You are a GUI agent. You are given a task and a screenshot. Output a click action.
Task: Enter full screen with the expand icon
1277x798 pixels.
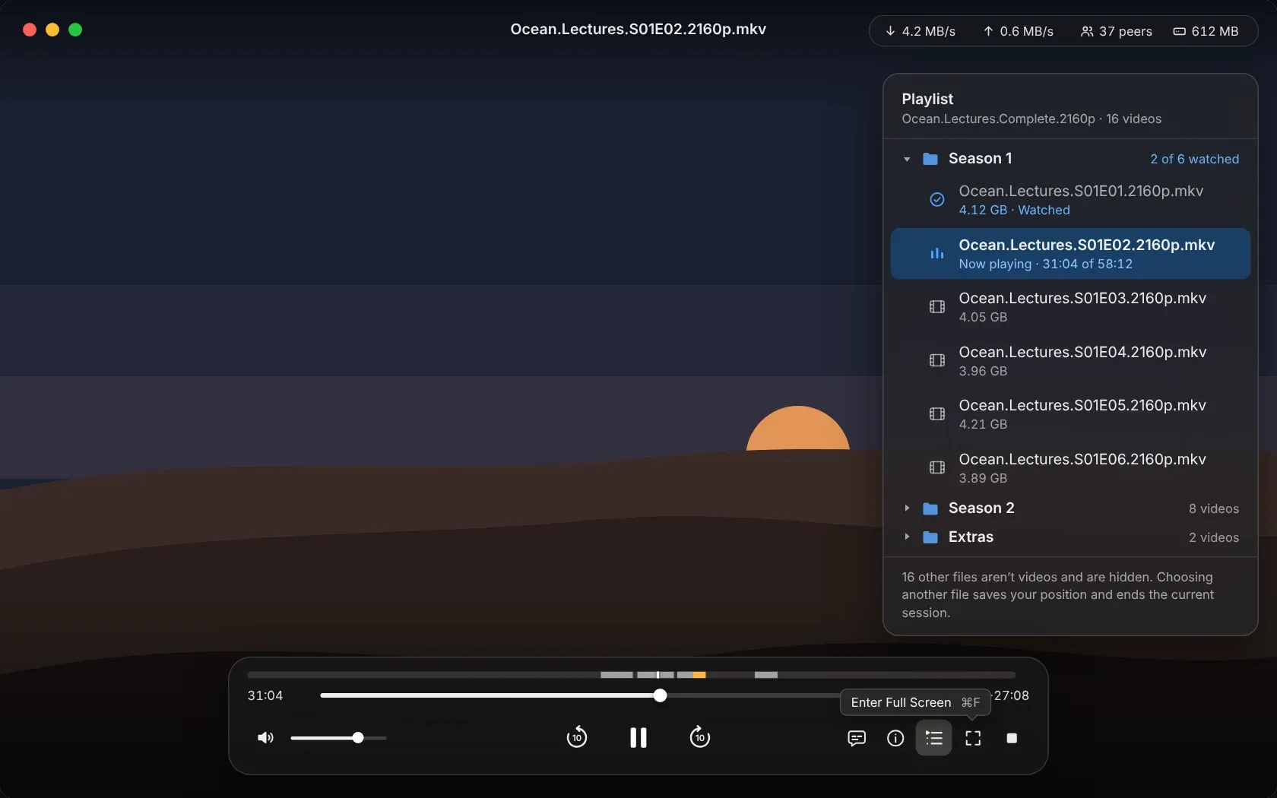pyautogui.click(x=973, y=739)
